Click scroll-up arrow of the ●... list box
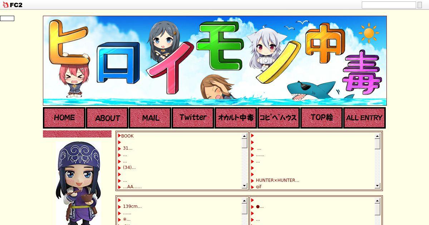Viewport: 429px width, 225px height. [x=378, y=201]
